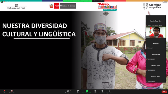Image resolution: width=168 pixels, height=94 pixels.
Task: Expand arrow next to Chat
Action: coord(81,91)
